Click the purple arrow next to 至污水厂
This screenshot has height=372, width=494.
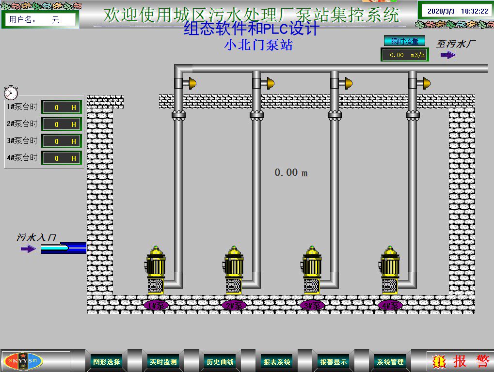click(447, 55)
